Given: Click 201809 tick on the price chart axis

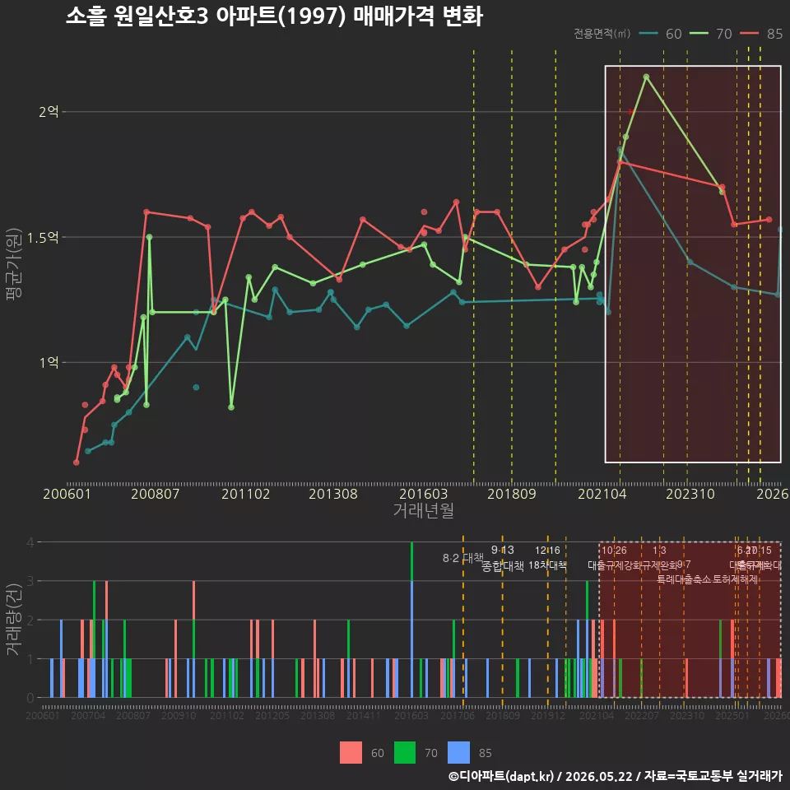Looking at the screenshot, I should tap(511, 494).
